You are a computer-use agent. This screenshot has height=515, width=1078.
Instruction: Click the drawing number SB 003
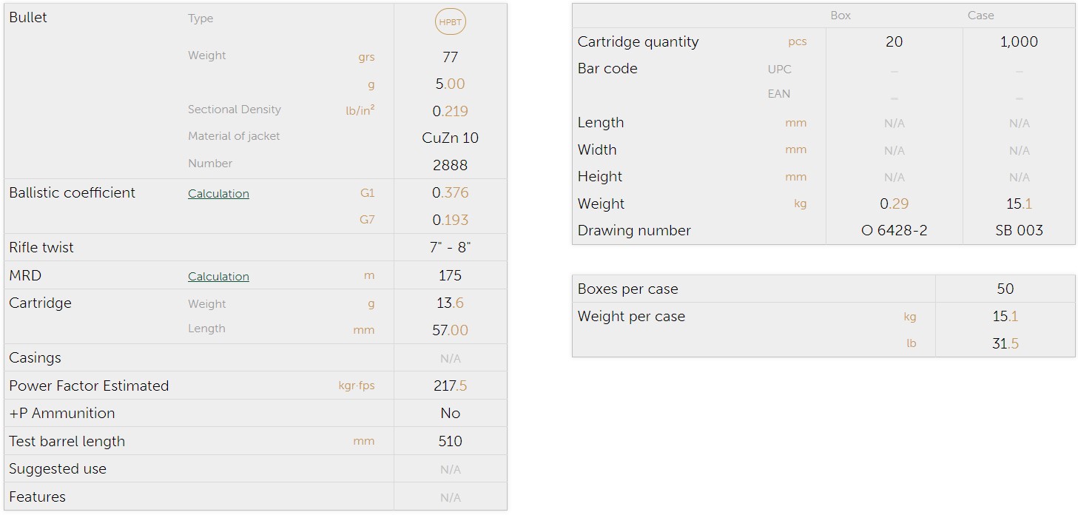coord(1019,230)
